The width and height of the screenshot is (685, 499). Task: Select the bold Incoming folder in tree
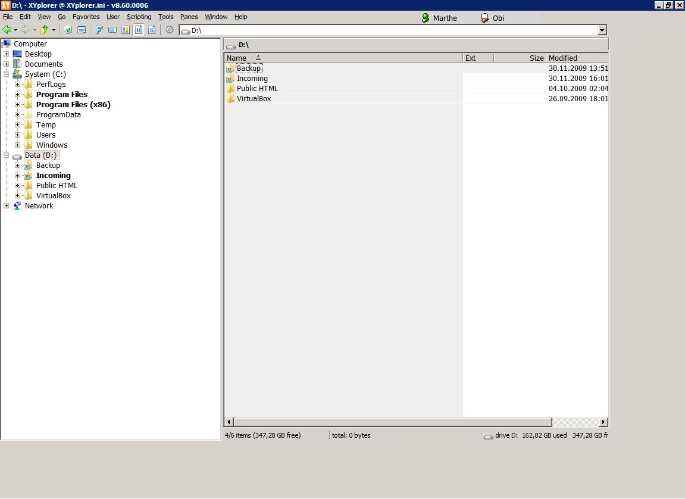(x=53, y=175)
